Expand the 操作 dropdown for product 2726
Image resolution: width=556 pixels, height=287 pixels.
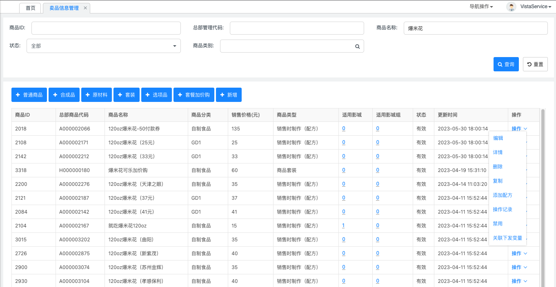pos(519,254)
